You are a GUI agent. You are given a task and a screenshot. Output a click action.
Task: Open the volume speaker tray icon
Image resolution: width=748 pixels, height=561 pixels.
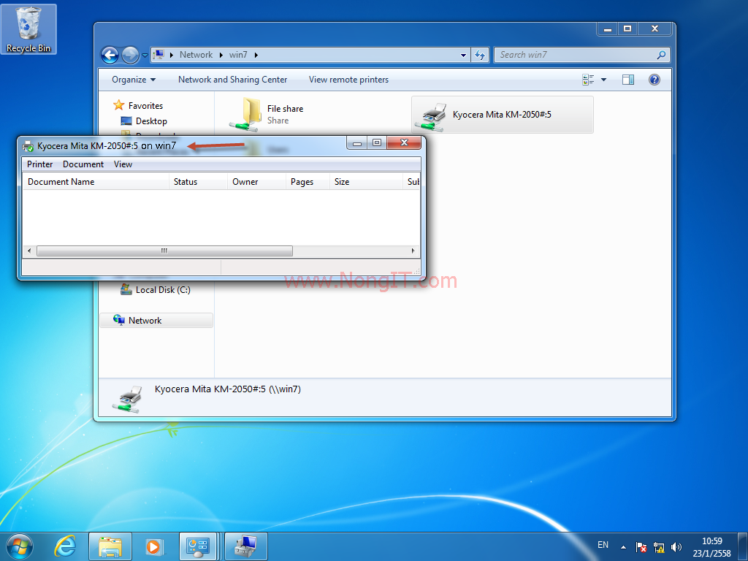(x=676, y=547)
